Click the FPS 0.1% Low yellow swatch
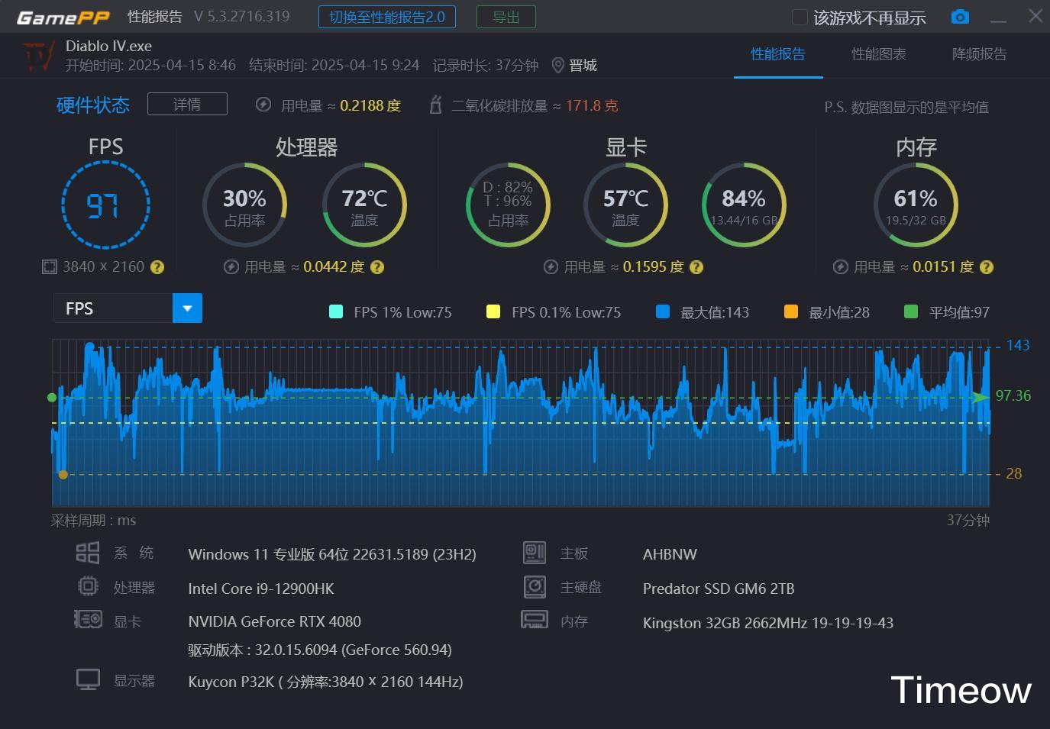The height and width of the screenshot is (729, 1050). pos(493,311)
